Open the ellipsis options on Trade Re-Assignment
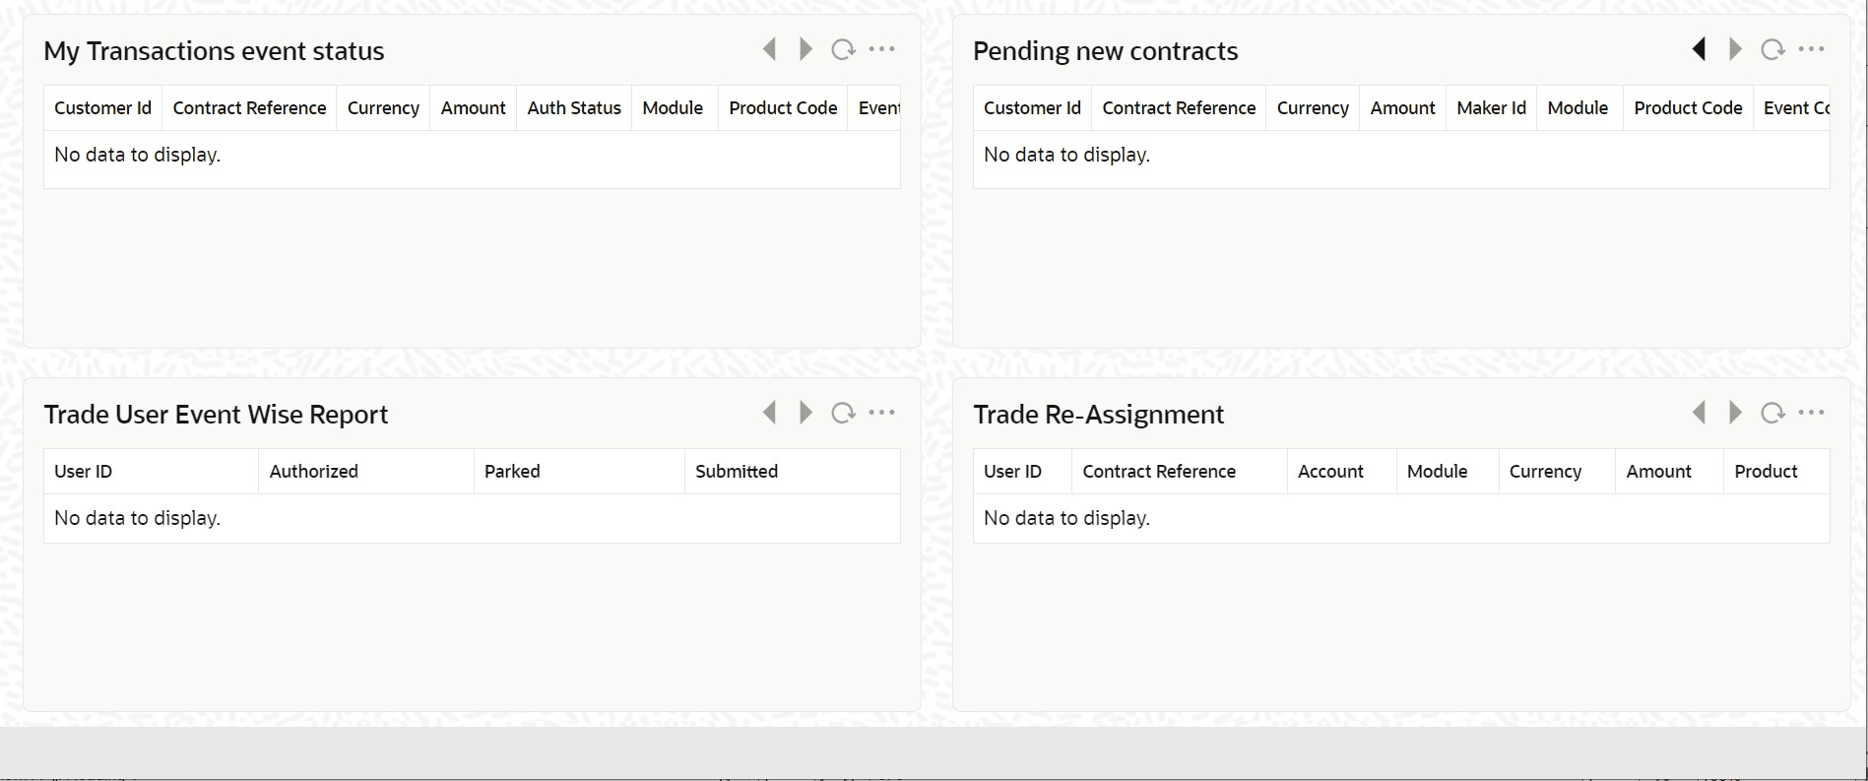1868x781 pixels. point(1812,413)
